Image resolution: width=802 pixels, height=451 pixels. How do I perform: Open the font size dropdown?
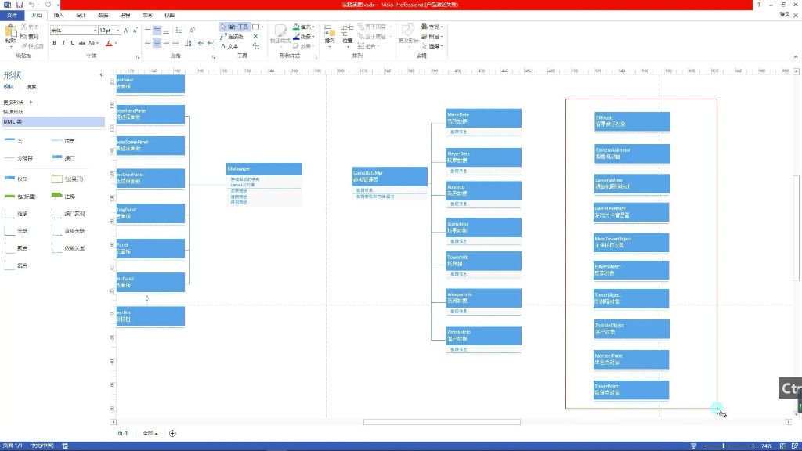pos(117,30)
